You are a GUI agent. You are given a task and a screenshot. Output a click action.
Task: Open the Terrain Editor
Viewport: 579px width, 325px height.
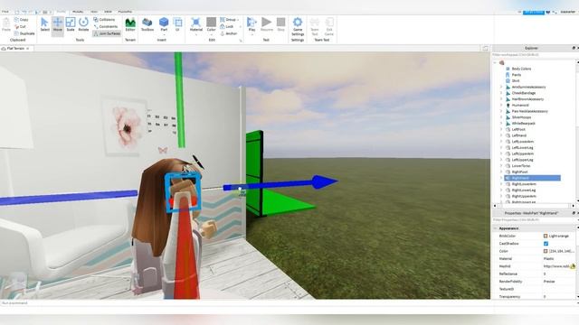click(x=130, y=24)
